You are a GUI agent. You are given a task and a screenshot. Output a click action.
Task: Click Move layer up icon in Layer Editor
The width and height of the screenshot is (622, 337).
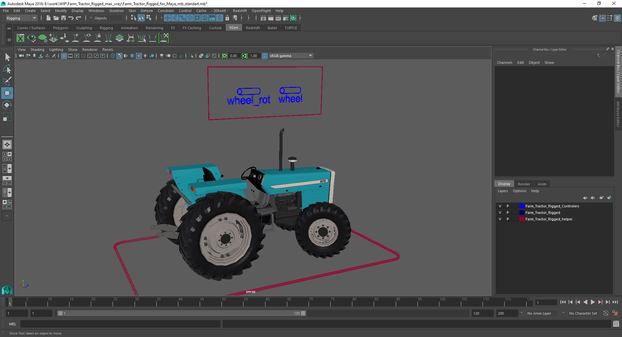tap(585, 198)
